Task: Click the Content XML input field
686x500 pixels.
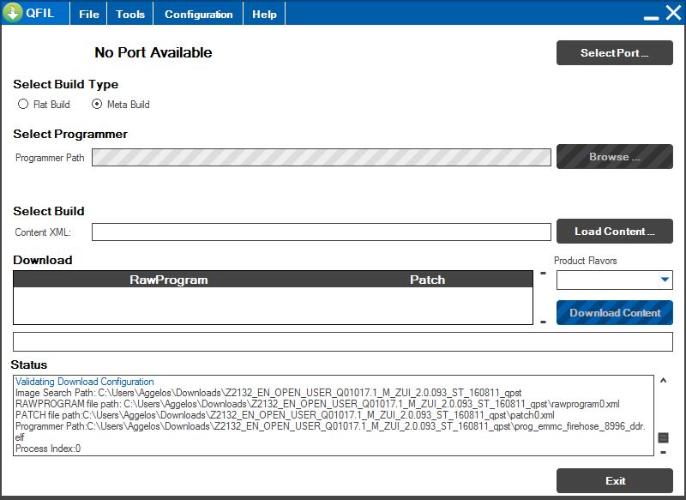Action: [x=321, y=232]
